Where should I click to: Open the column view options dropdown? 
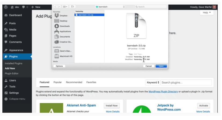65,7
